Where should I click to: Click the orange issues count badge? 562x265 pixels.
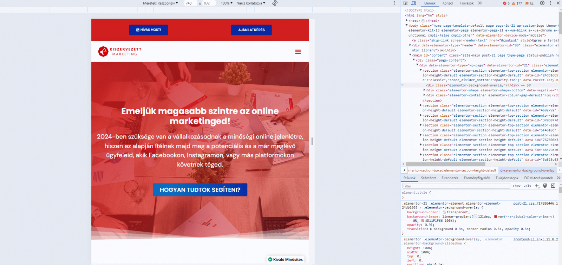529,3
